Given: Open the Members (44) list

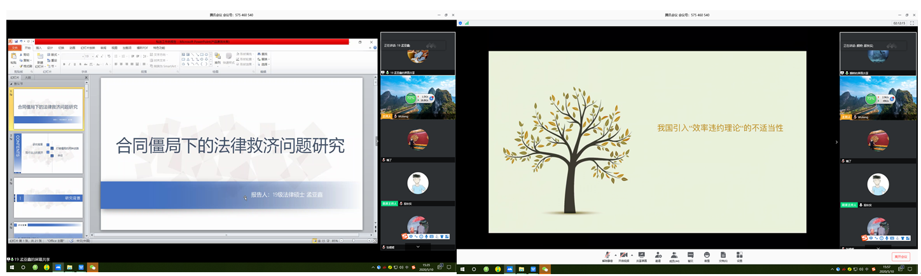Looking at the screenshot, I should [x=674, y=255].
